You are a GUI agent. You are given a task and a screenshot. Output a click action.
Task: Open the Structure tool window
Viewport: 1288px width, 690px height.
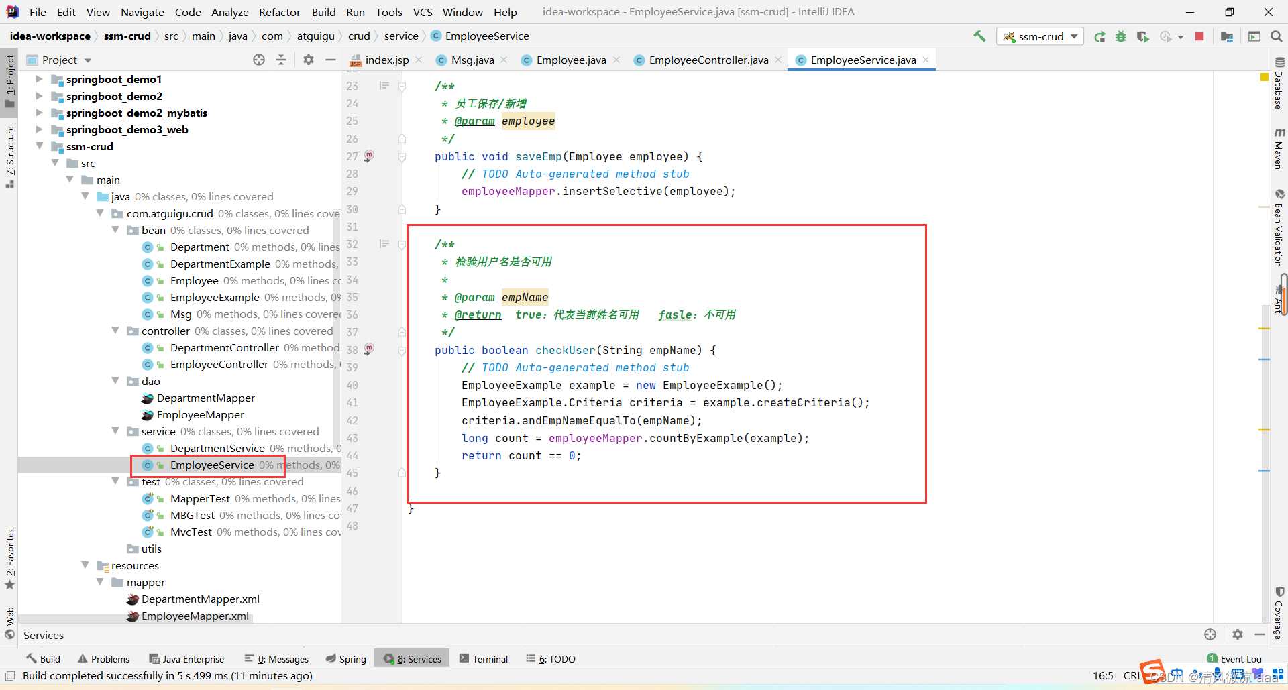click(x=10, y=157)
